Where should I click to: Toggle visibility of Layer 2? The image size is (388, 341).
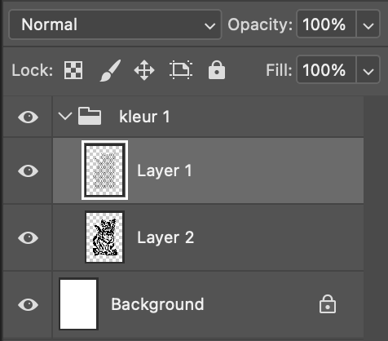tap(28, 237)
